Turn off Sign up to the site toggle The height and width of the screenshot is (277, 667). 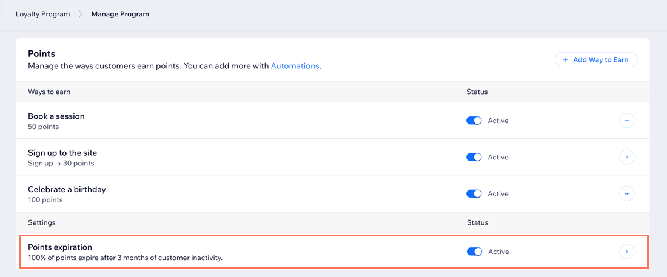(474, 157)
